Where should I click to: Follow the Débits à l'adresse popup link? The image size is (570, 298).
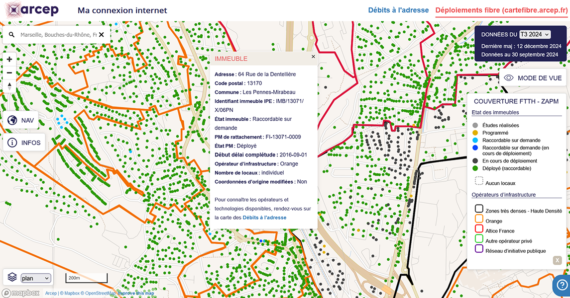click(x=264, y=218)
